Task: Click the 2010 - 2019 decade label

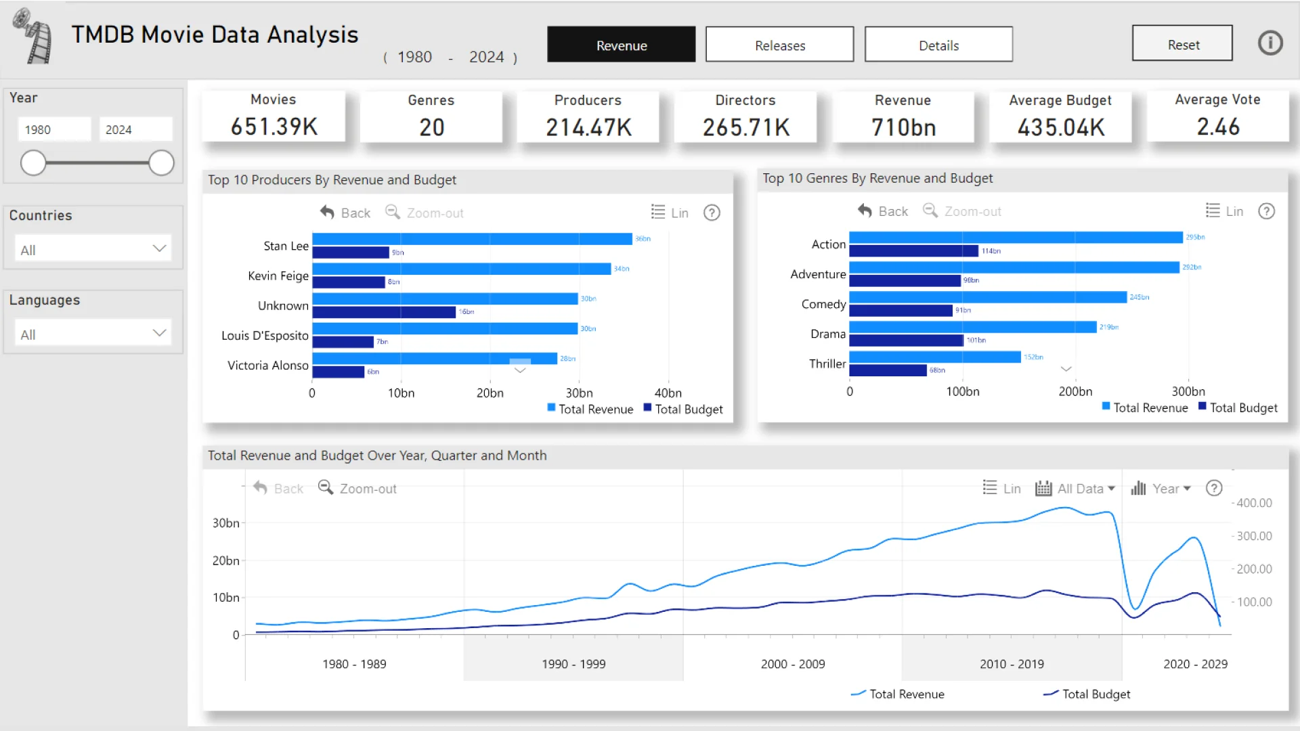Action: coord(1012,664)
